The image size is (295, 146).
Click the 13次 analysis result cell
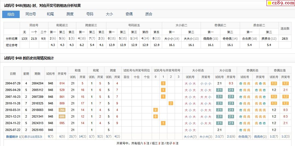(24, 39)
